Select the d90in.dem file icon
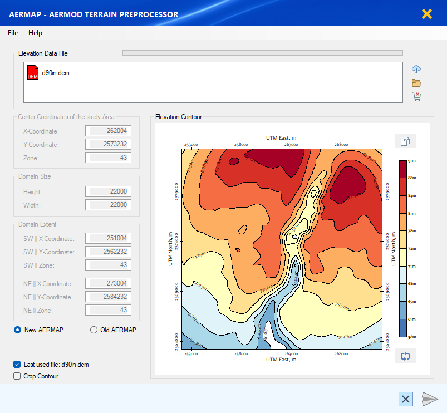 tap(33, 72)
